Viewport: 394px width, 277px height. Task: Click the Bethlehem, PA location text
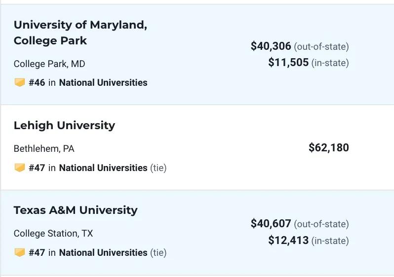coord(44,149)
